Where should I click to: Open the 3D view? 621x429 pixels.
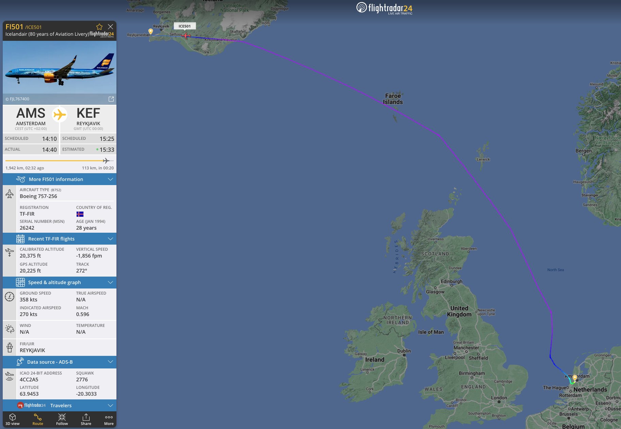pos(13,419)
